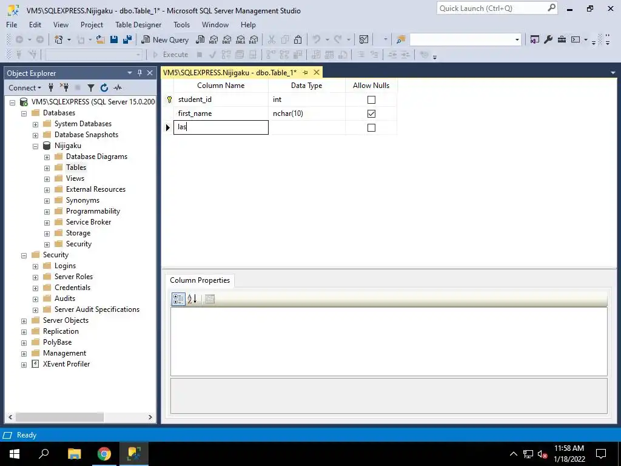Click the Object Explorer scroll right arrow
The image size is (621, 466).
point(150,417)
